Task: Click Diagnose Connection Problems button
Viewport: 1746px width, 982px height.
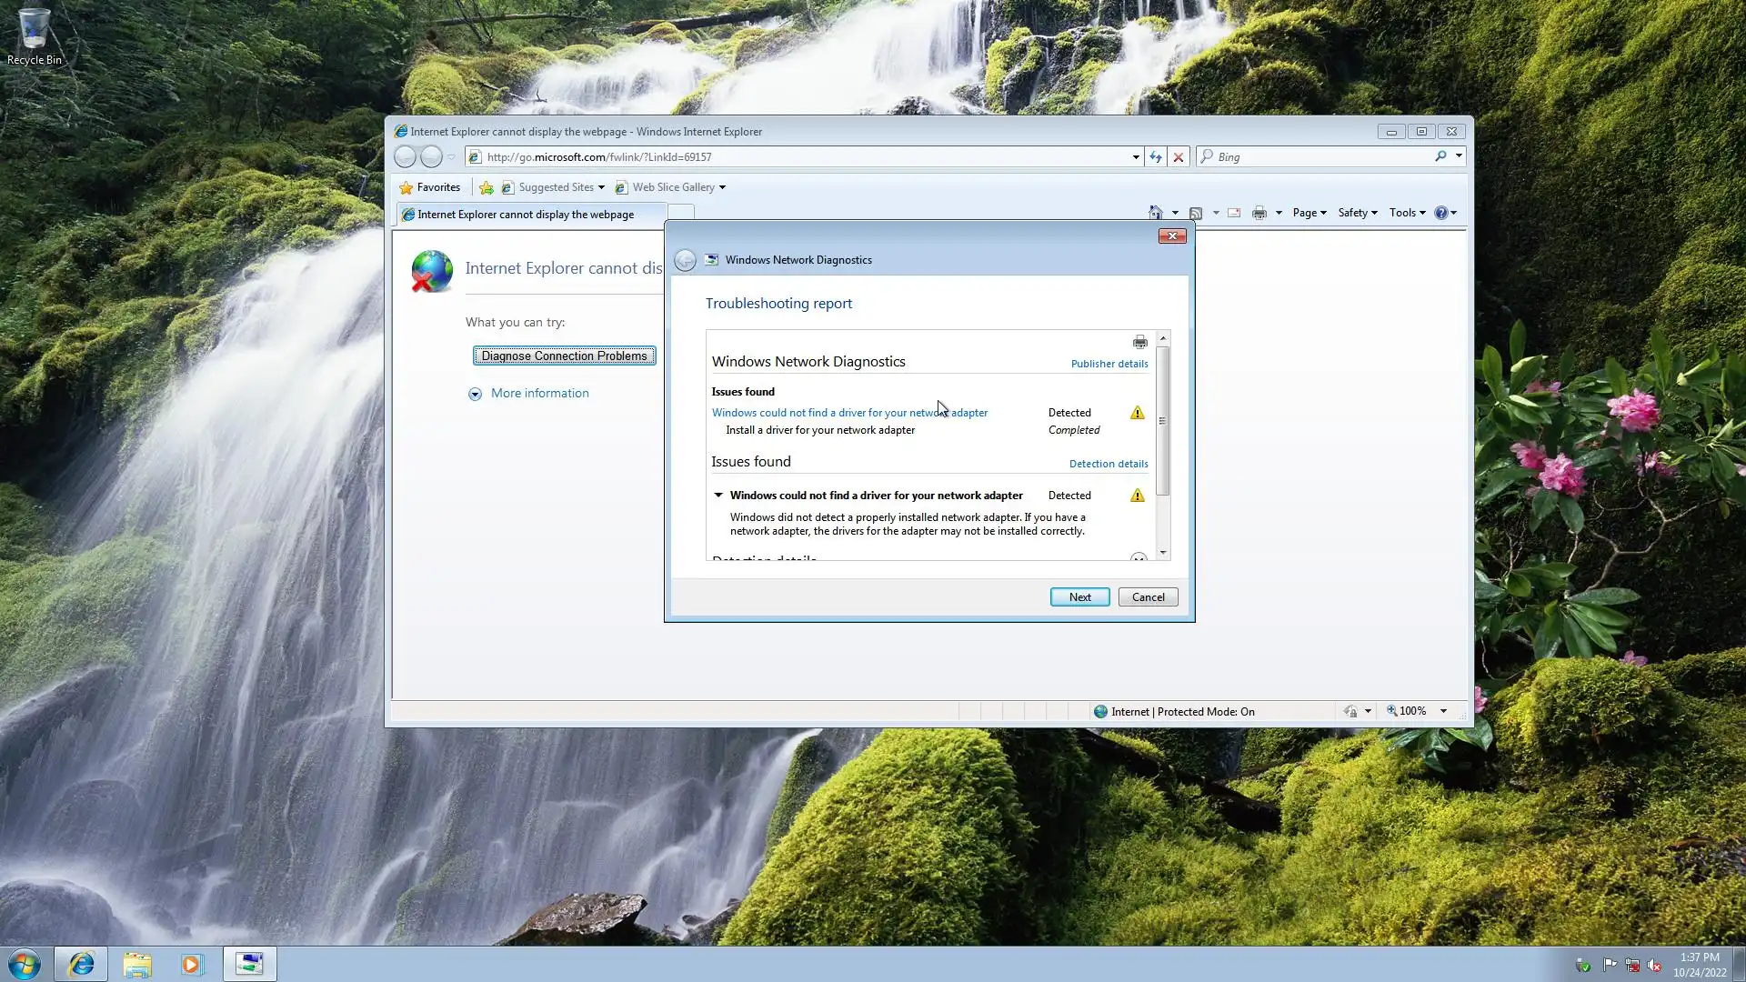Action: [x=564, y=356]
